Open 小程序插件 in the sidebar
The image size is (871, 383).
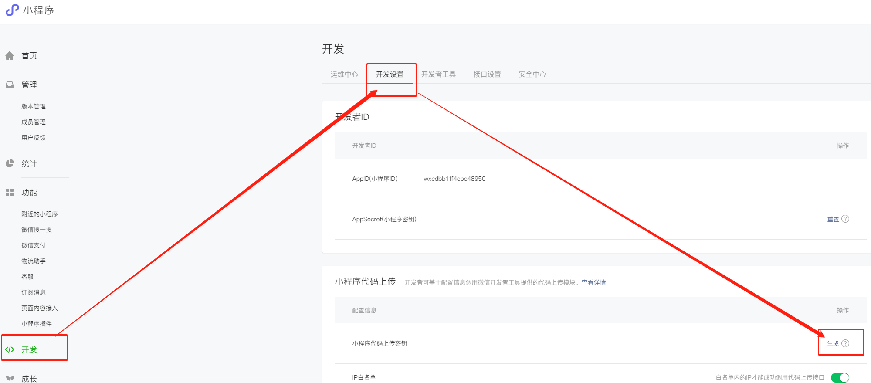click(37, 324)
